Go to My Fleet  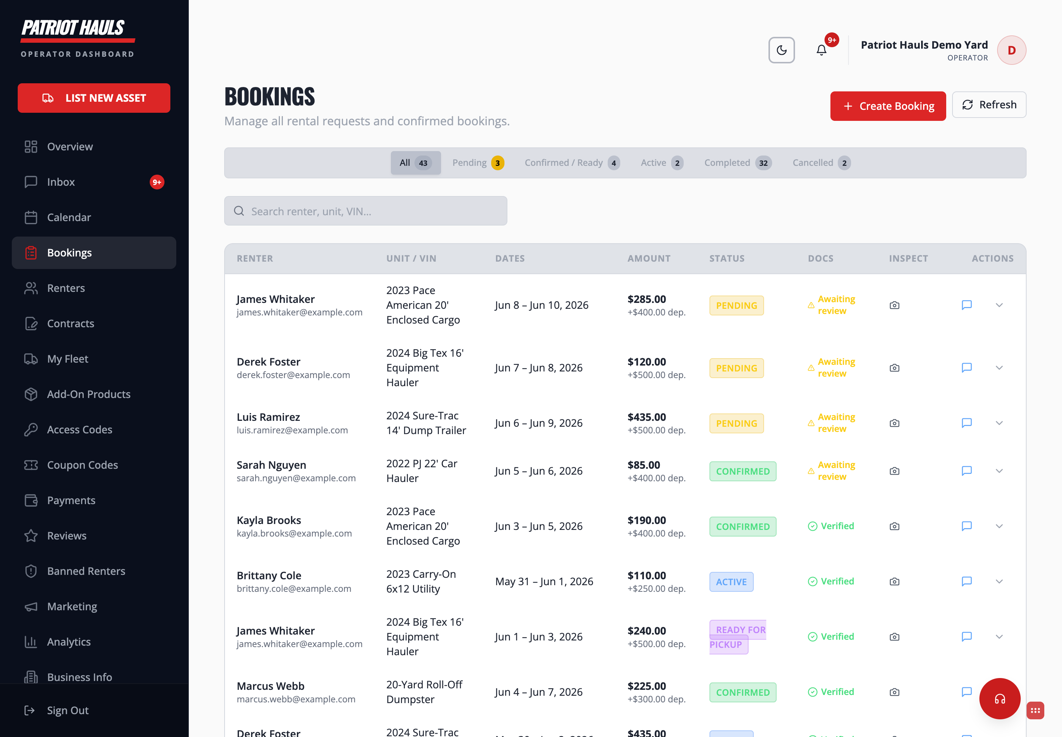(94, 359)
